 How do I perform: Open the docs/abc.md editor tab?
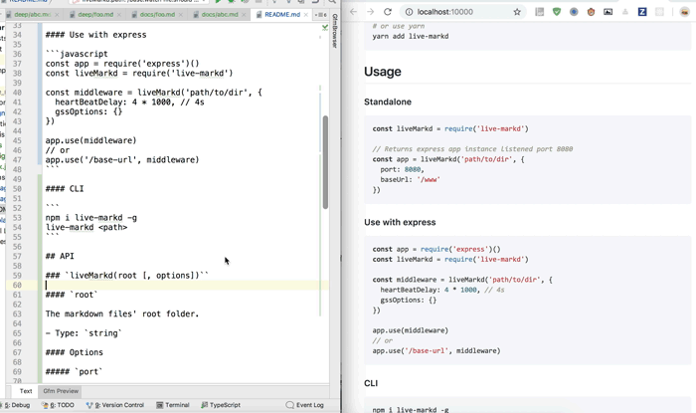coord(220,15)
